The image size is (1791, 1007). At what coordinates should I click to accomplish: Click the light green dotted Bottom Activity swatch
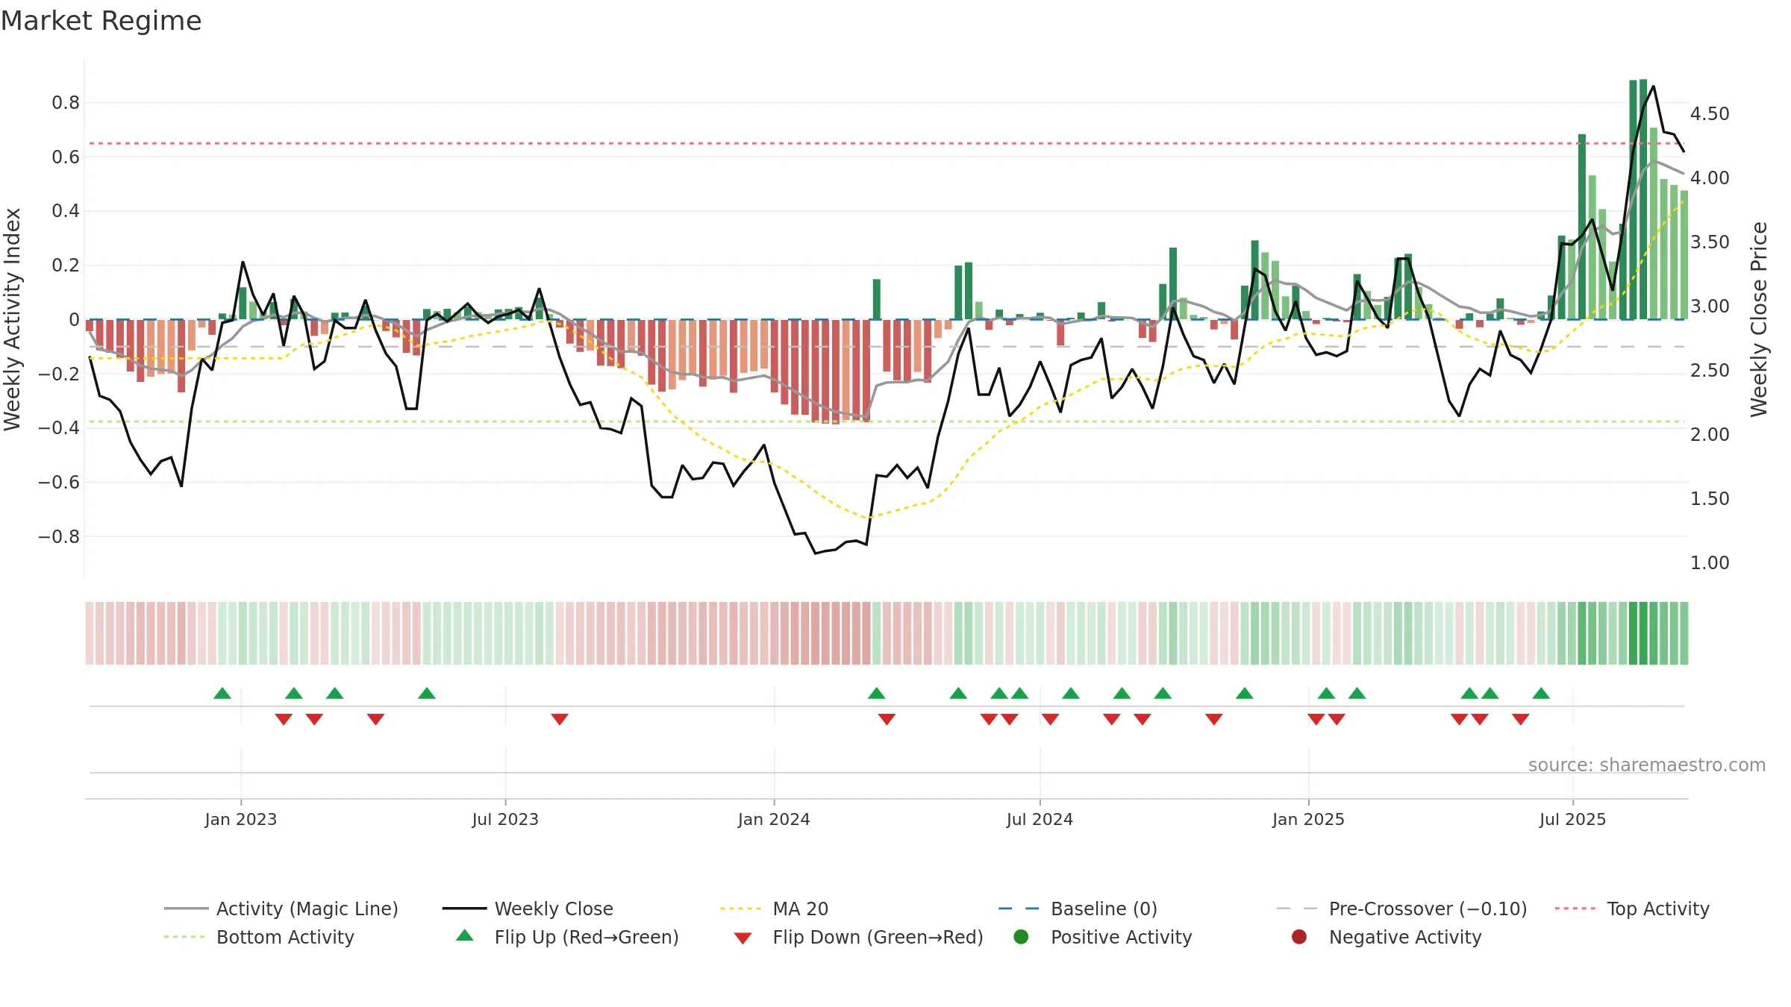(x=184, y=938)
